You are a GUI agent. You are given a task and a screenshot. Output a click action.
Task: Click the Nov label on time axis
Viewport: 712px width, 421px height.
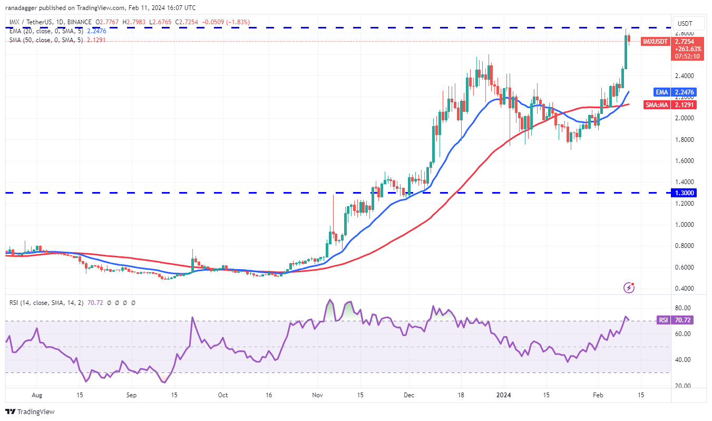click(317, 395)
